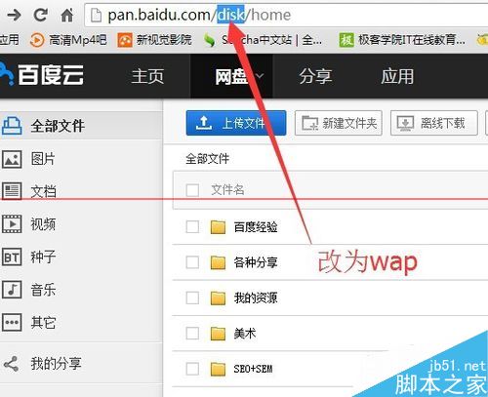Click the 视频 film icon in the sidebar
Image resolution: width=488 pixels, height=397 pixels.
click(12, 224)
